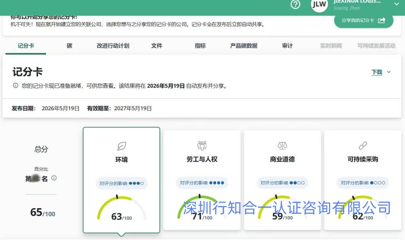Screen dimensions: 405x240
Task: Click the chain link icon on 可持续采购 card
Action: (362, 146)
